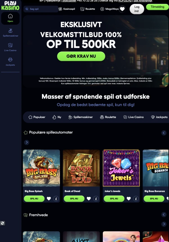Select the Roulette category tab
This screenshot has height=242, width=169.
pos(108,117)
